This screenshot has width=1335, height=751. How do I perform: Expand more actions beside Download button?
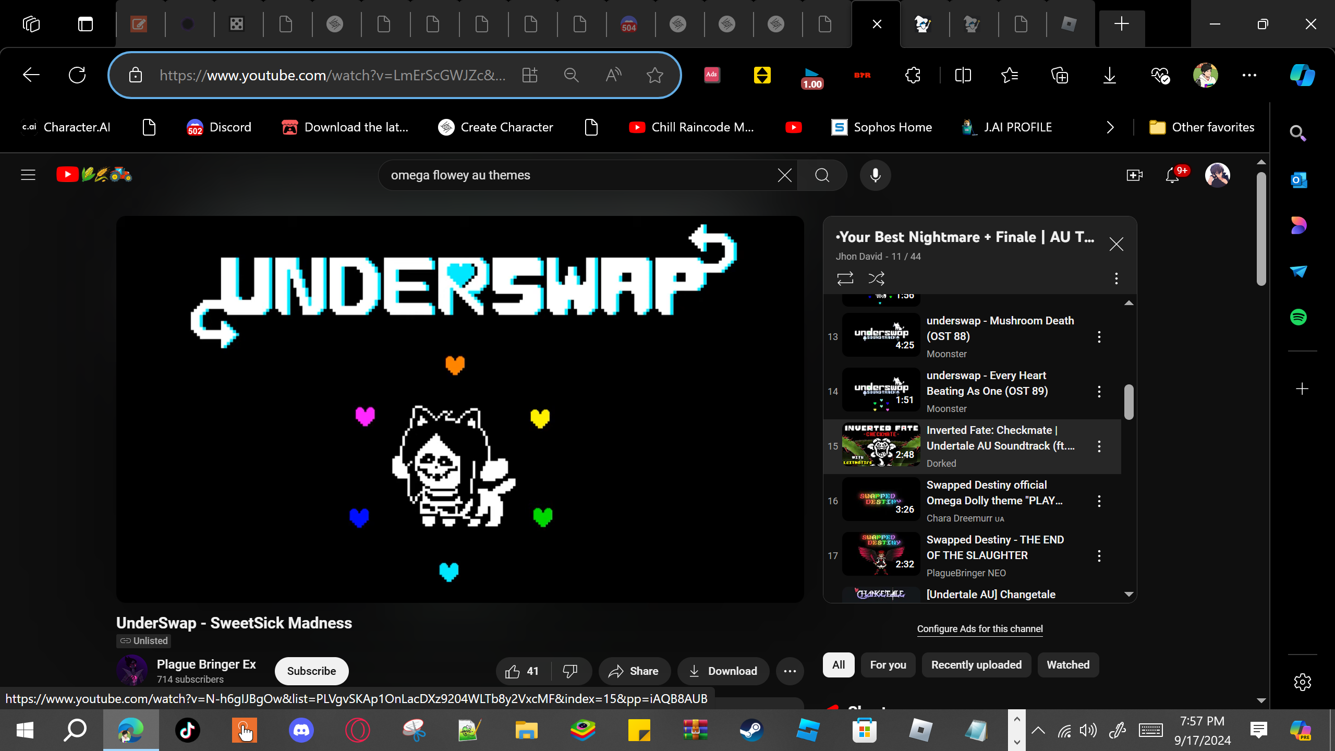coord(790,671)
